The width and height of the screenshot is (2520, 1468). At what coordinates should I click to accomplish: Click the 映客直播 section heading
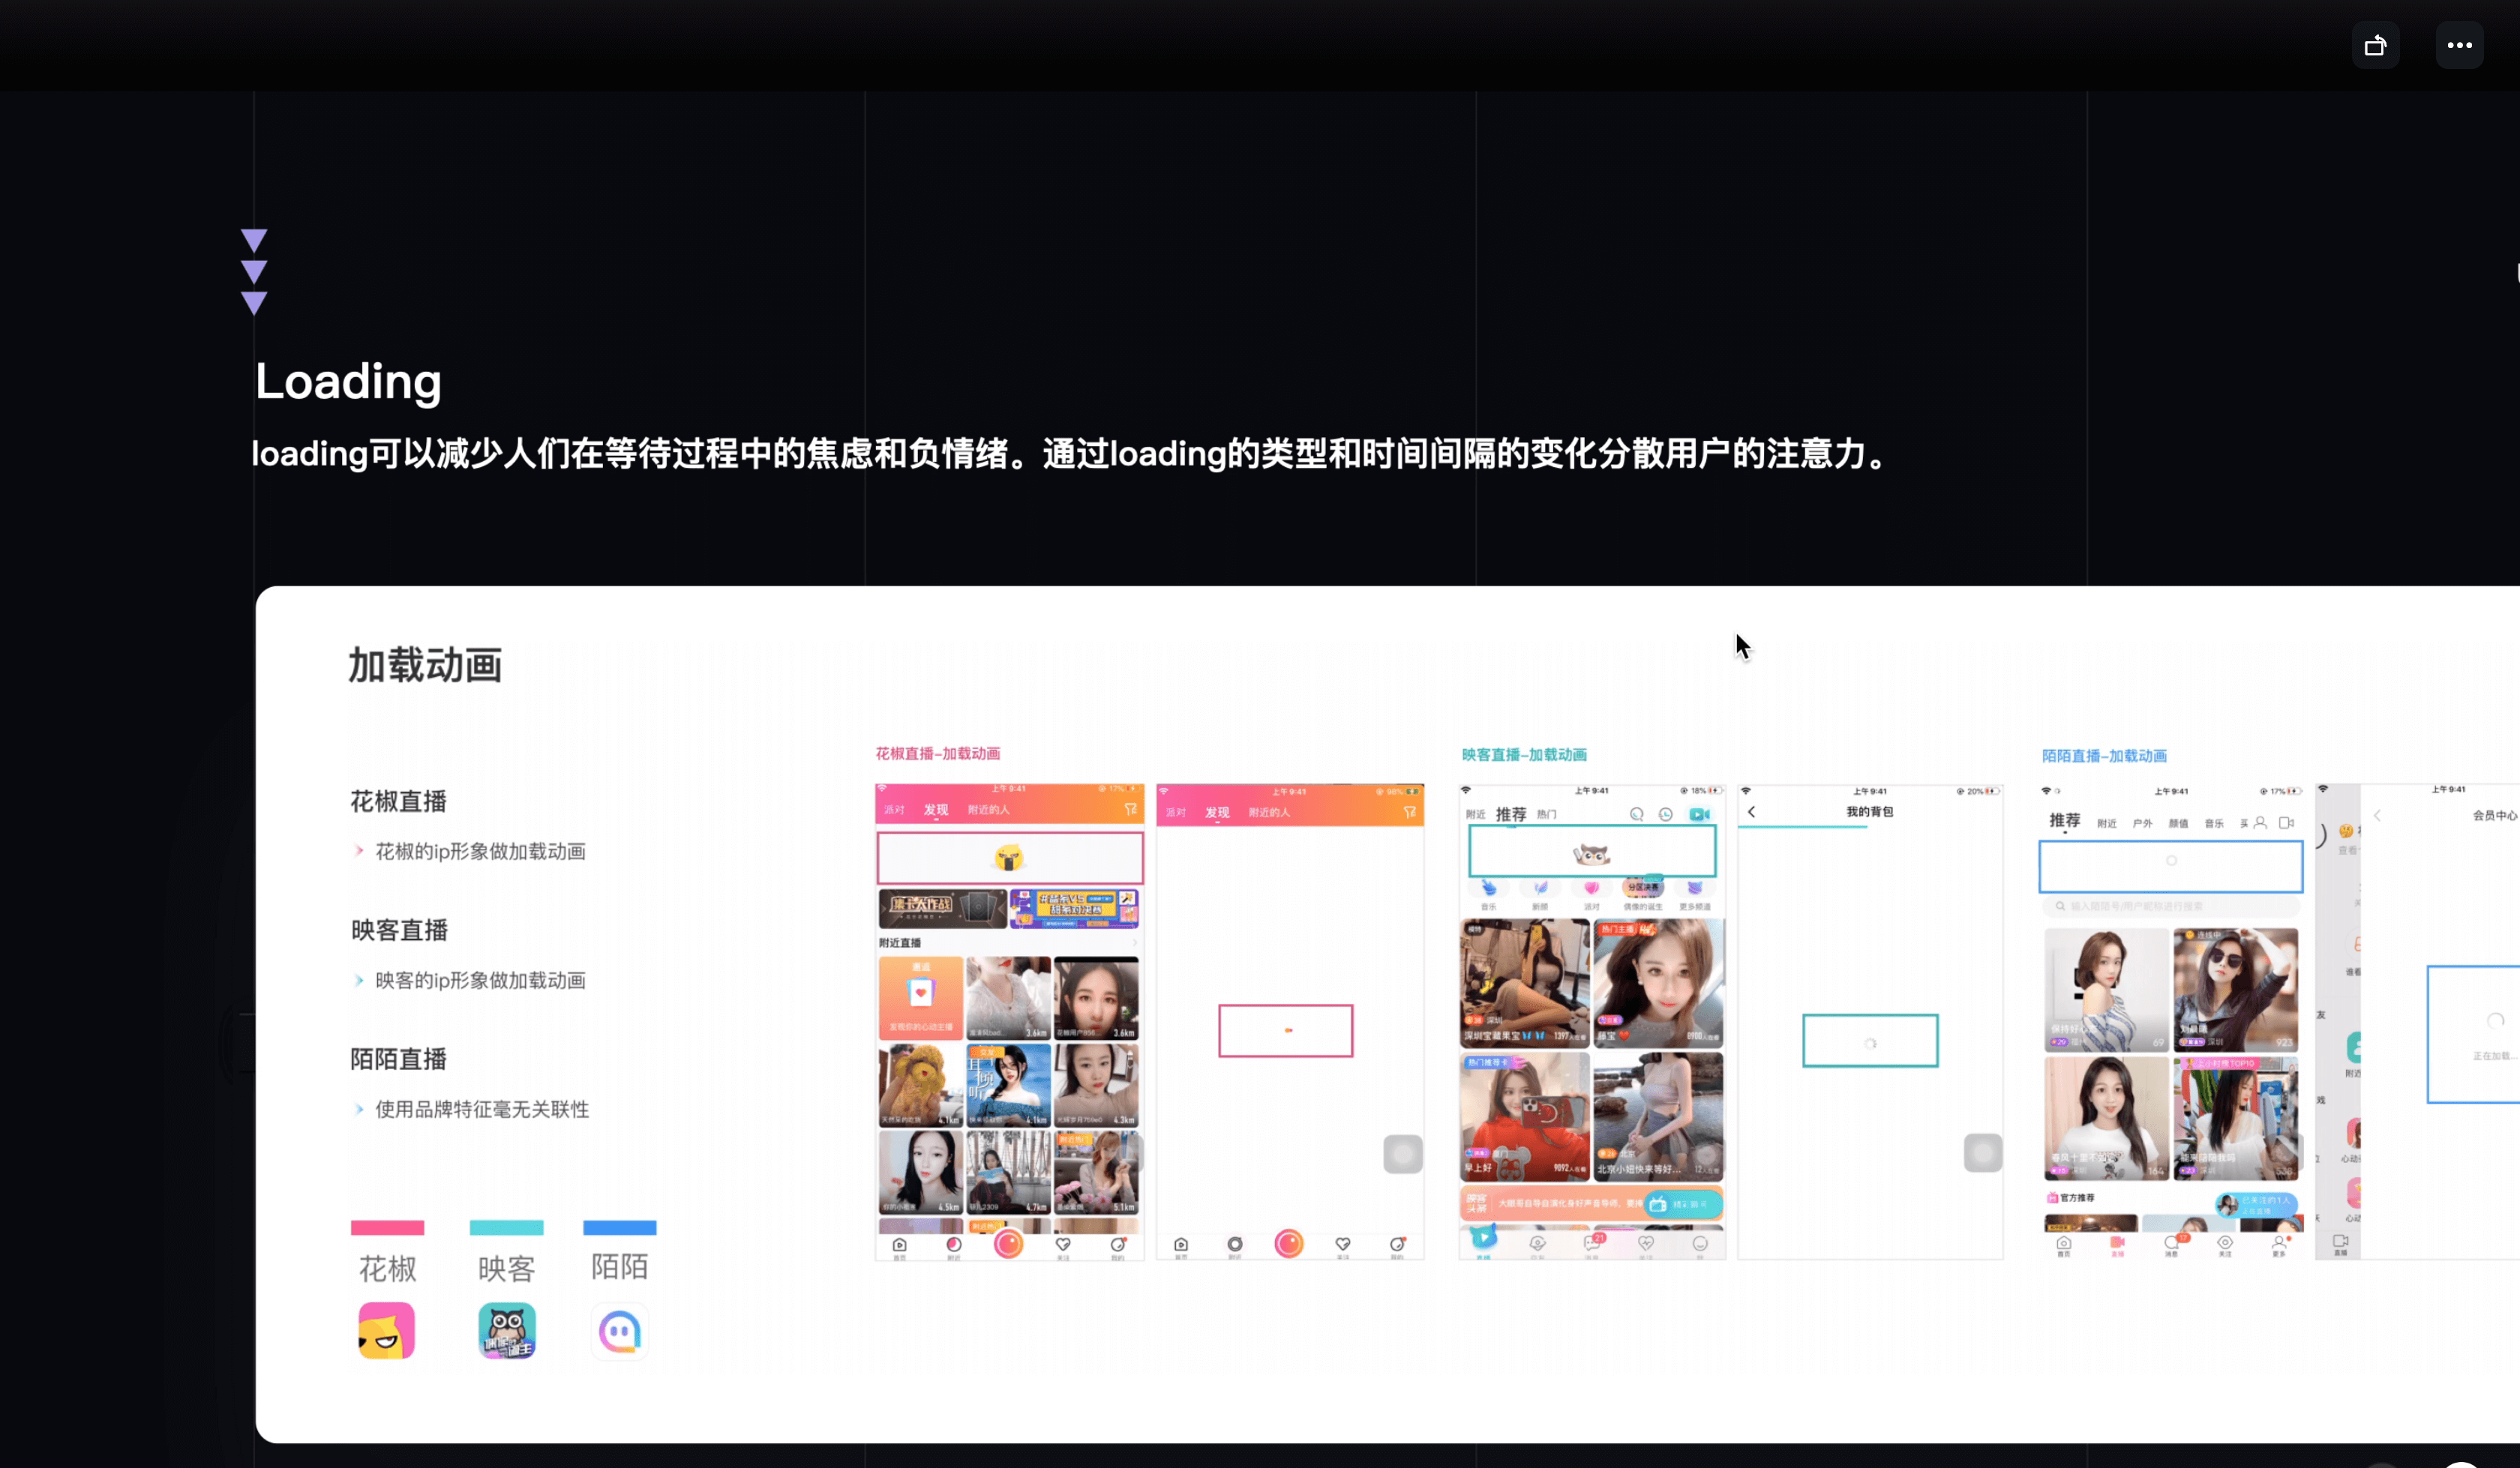click(398, 930)
